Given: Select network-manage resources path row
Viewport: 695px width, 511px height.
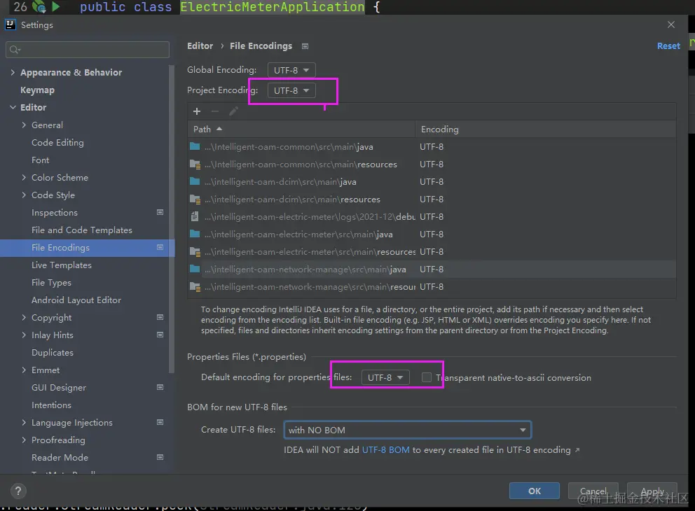Looking at the screenshot, I should pos(432,286).
